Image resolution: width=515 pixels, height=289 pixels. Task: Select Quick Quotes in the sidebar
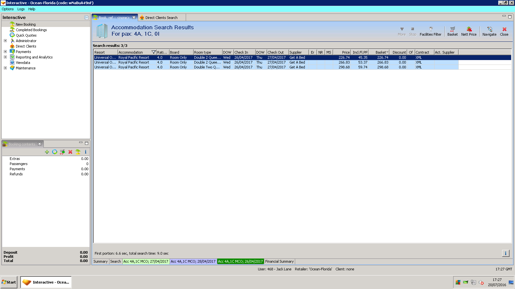[26, 35]
